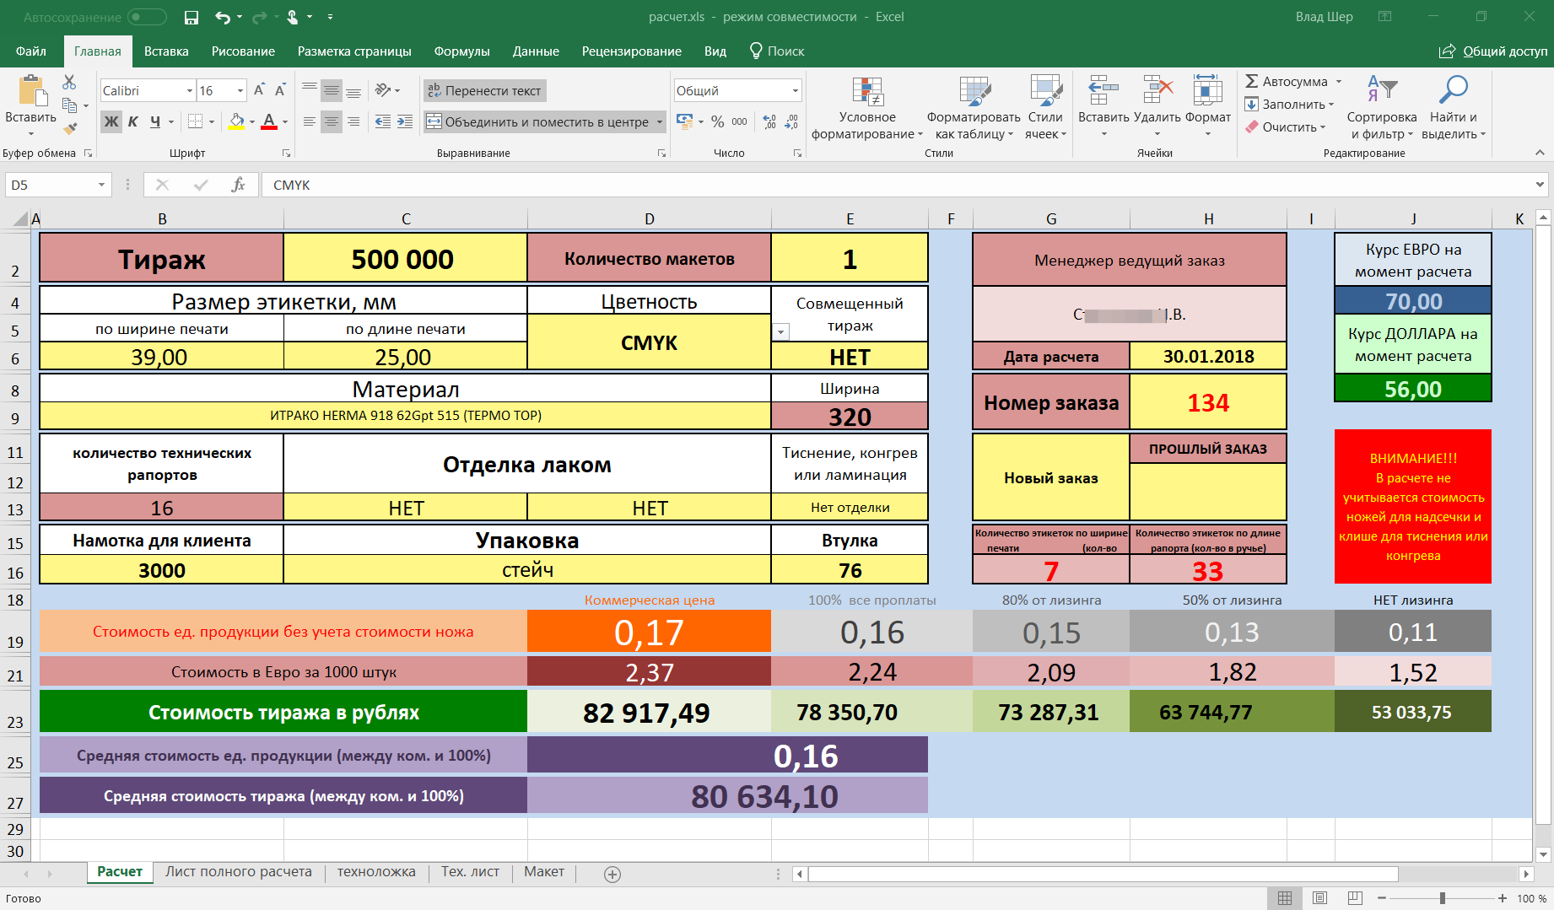Click the Cut scissors icon
This screenshot has height=910, width=1554.
pyautogui.click(x=69, y=82)
